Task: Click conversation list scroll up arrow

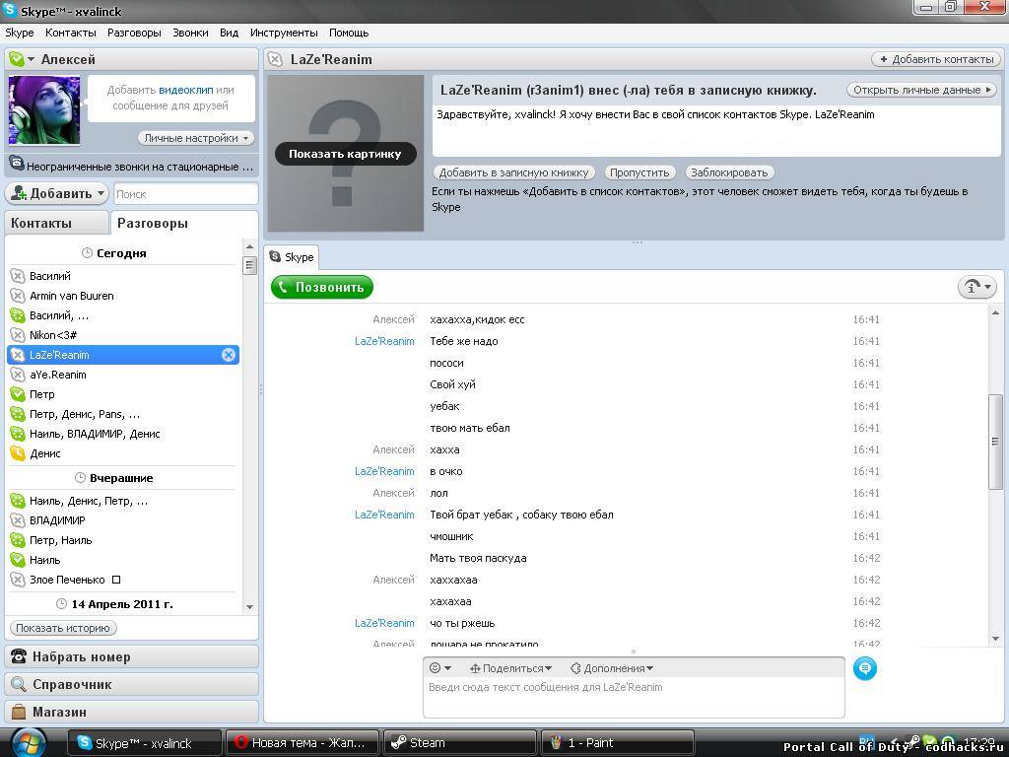Action: [249, 247]
